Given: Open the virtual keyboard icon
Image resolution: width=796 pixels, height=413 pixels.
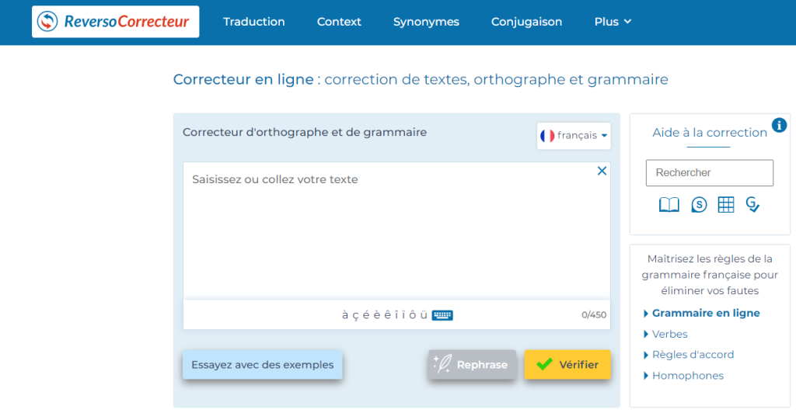Looking at the screenshot, I should (x=442, y=315).
